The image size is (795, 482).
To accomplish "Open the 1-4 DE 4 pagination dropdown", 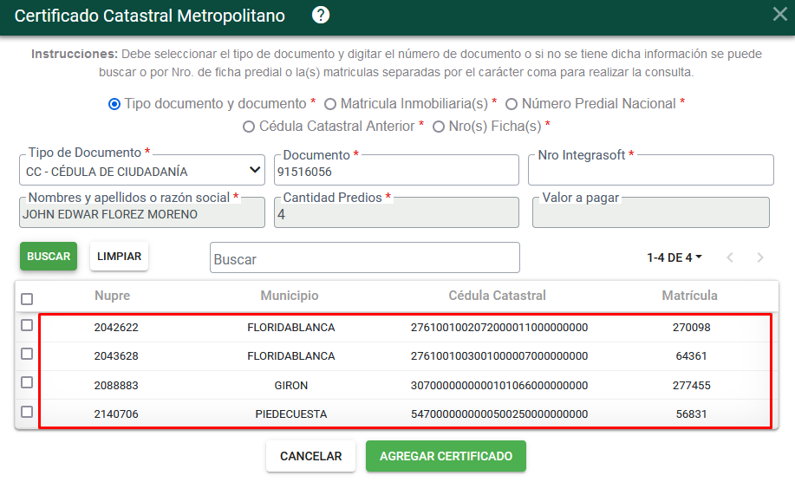I will pyautogui.click(x=674, y=257).
